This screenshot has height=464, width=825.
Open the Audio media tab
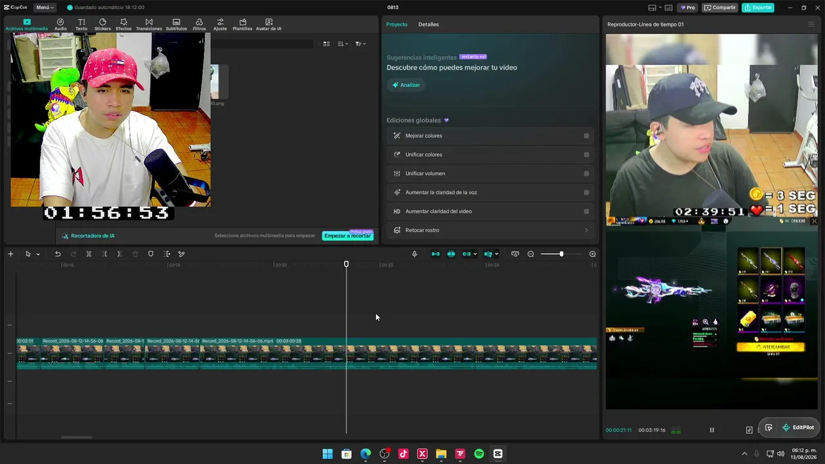tap(61, 24)
